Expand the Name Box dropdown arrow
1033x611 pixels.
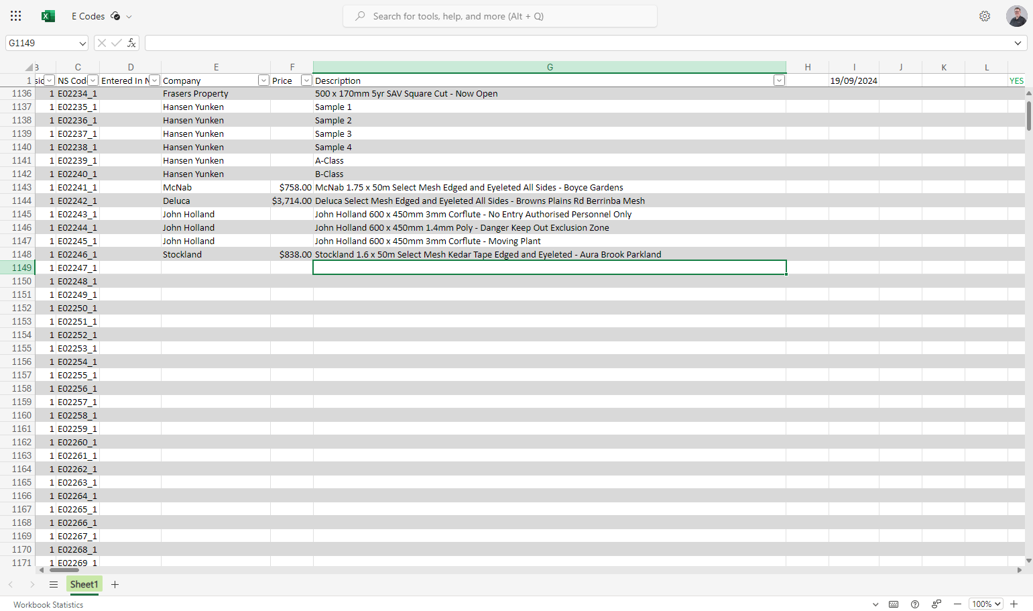pos(82,43)
